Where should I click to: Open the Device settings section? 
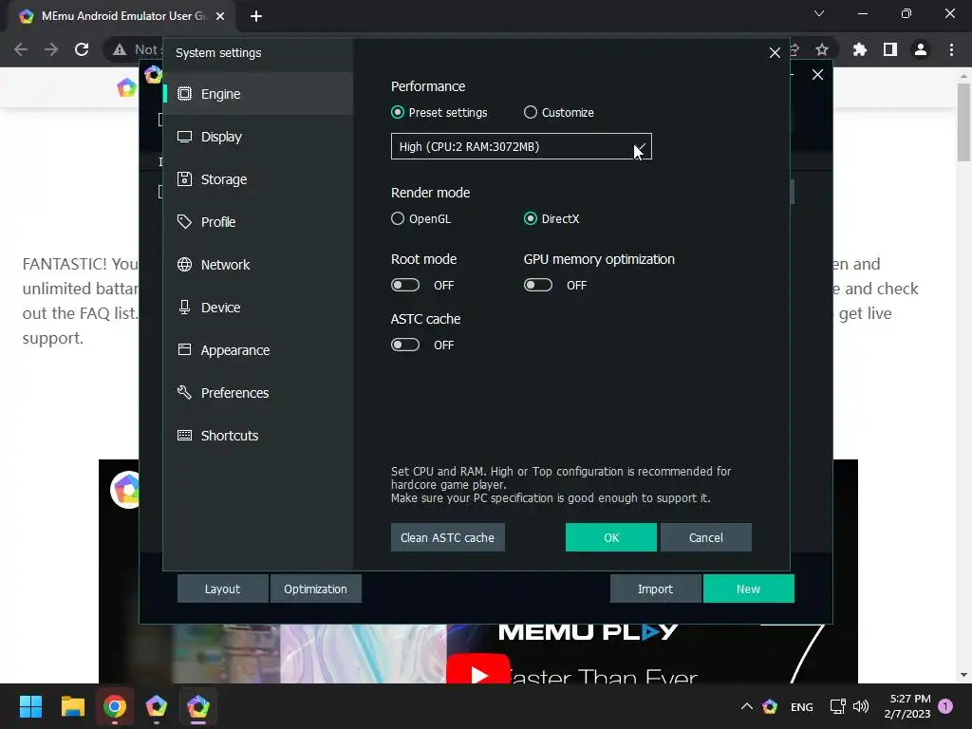tap(258, 308)
